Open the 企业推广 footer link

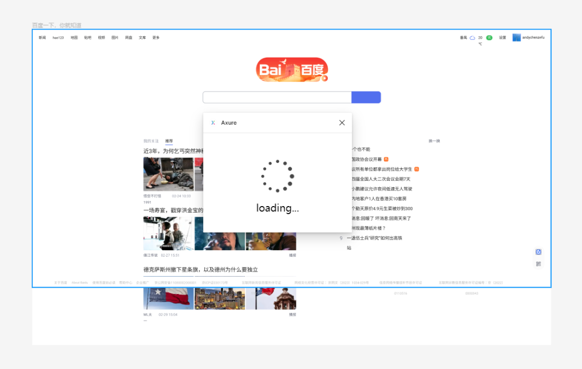[x=142, y=283]
